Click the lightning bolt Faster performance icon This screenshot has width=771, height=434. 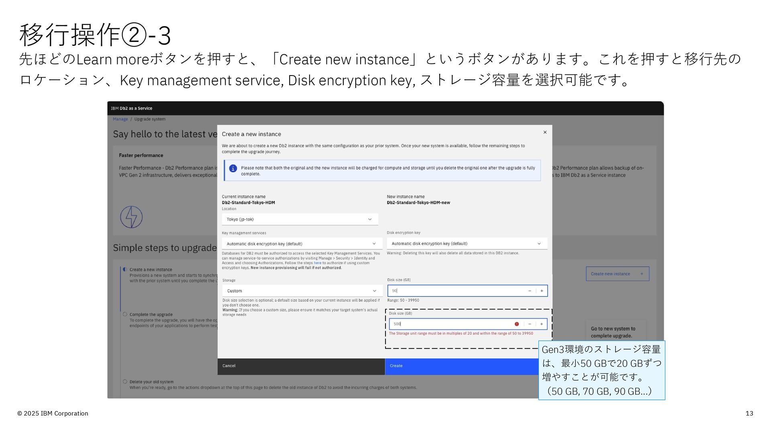131,217
